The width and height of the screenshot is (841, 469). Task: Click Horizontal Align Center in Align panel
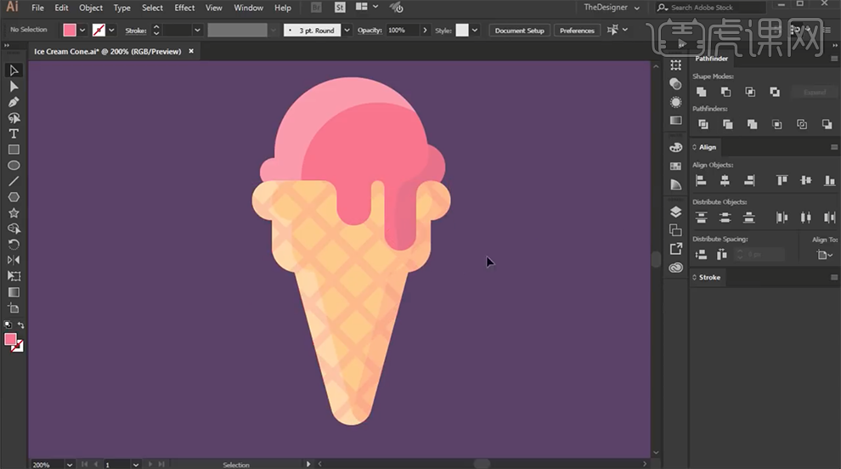(x=725, y=180)
